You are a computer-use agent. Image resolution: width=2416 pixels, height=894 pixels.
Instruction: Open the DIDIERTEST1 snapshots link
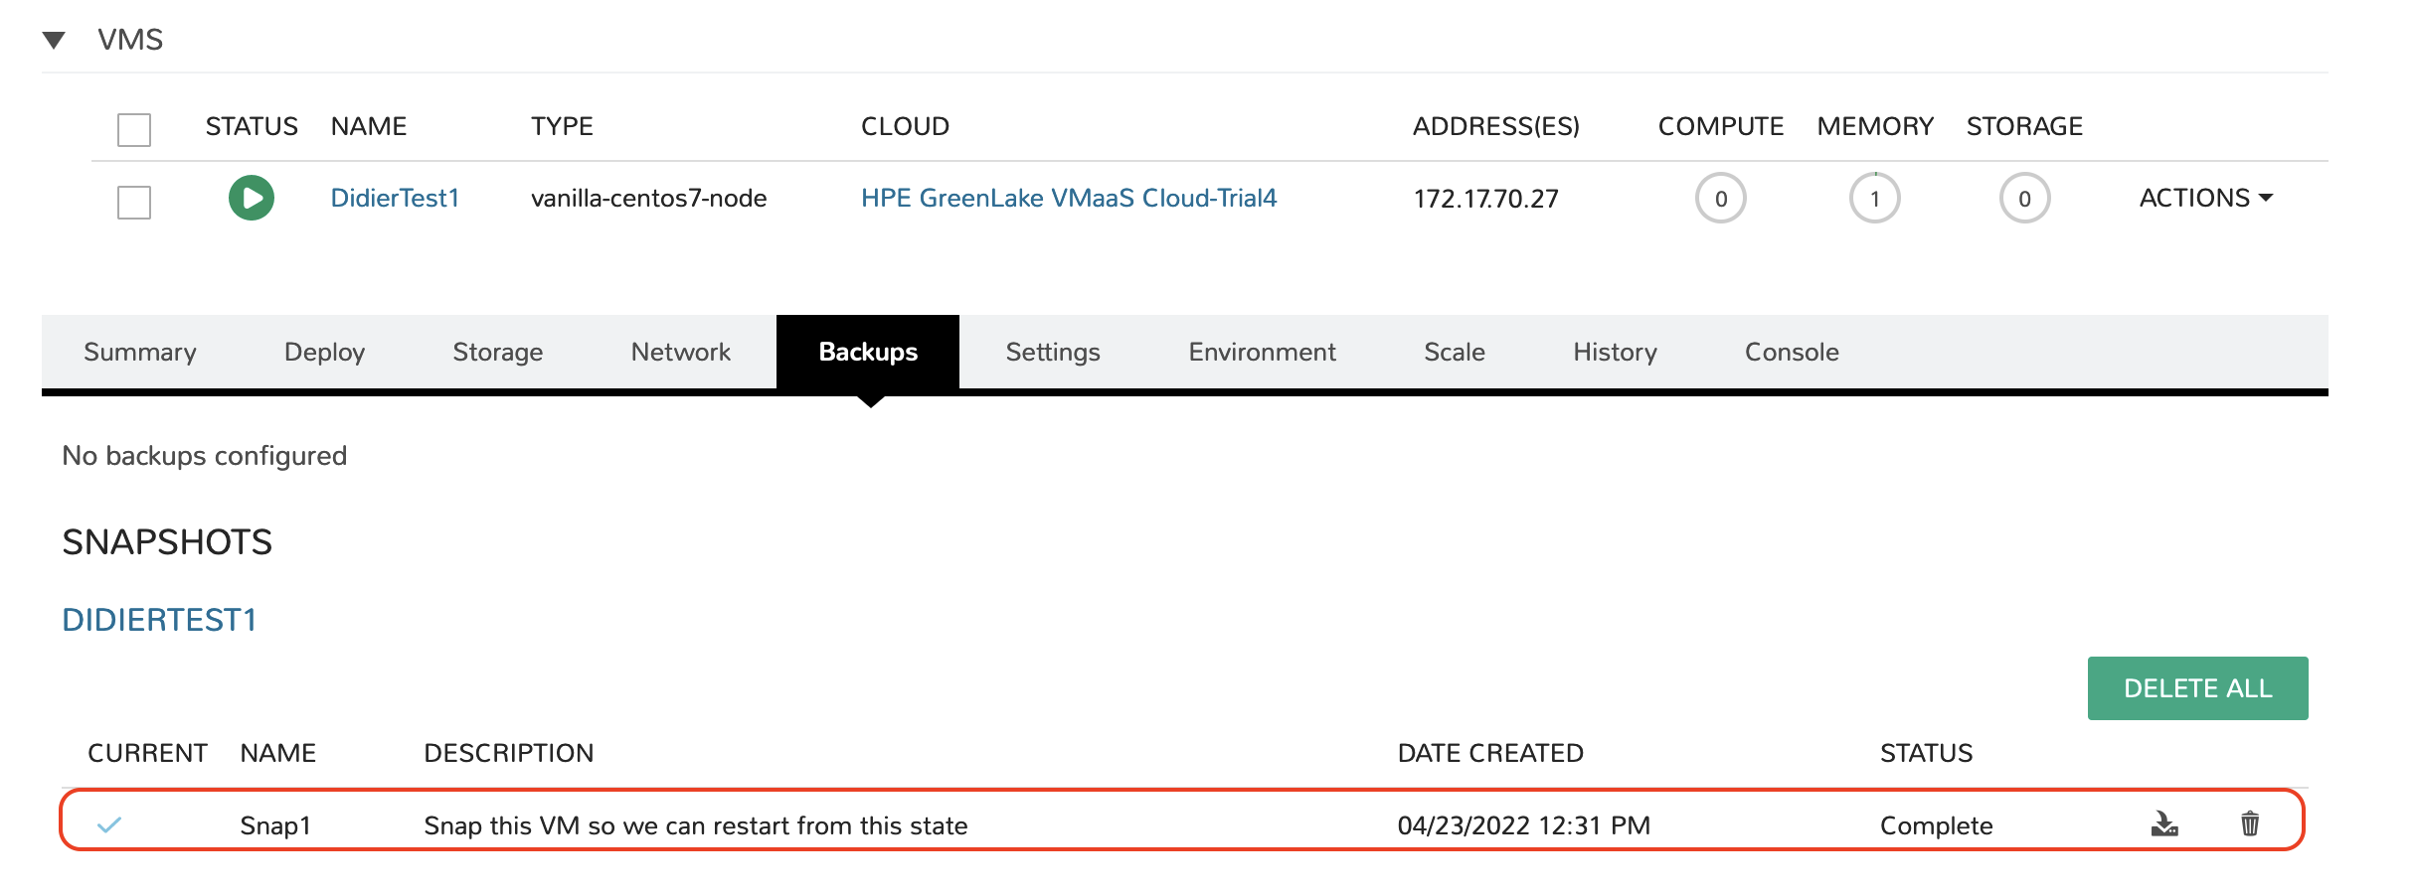pos(159,620)
